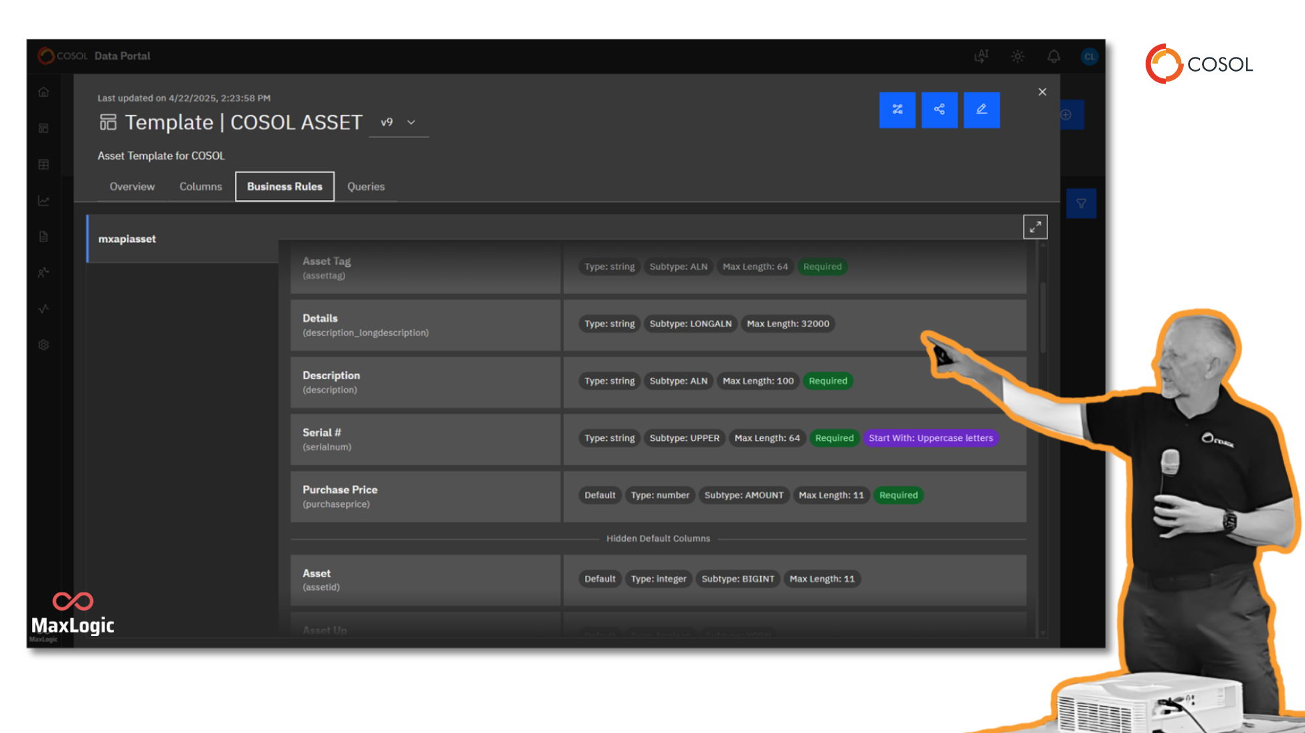This screenshot has width=1305, height=733.
Task: Click the Details column row
Action: pyautogui.click(x=659, y=325)
